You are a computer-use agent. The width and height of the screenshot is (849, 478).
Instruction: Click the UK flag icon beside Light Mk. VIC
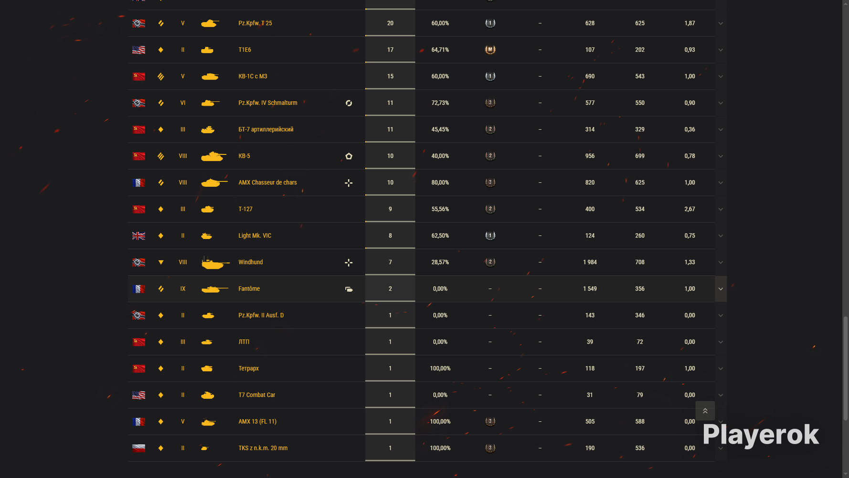click(138, 236)
